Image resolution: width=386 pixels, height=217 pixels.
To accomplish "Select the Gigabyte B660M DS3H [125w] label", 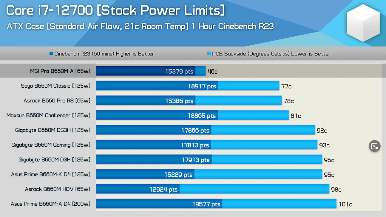I will pos(53,130).
